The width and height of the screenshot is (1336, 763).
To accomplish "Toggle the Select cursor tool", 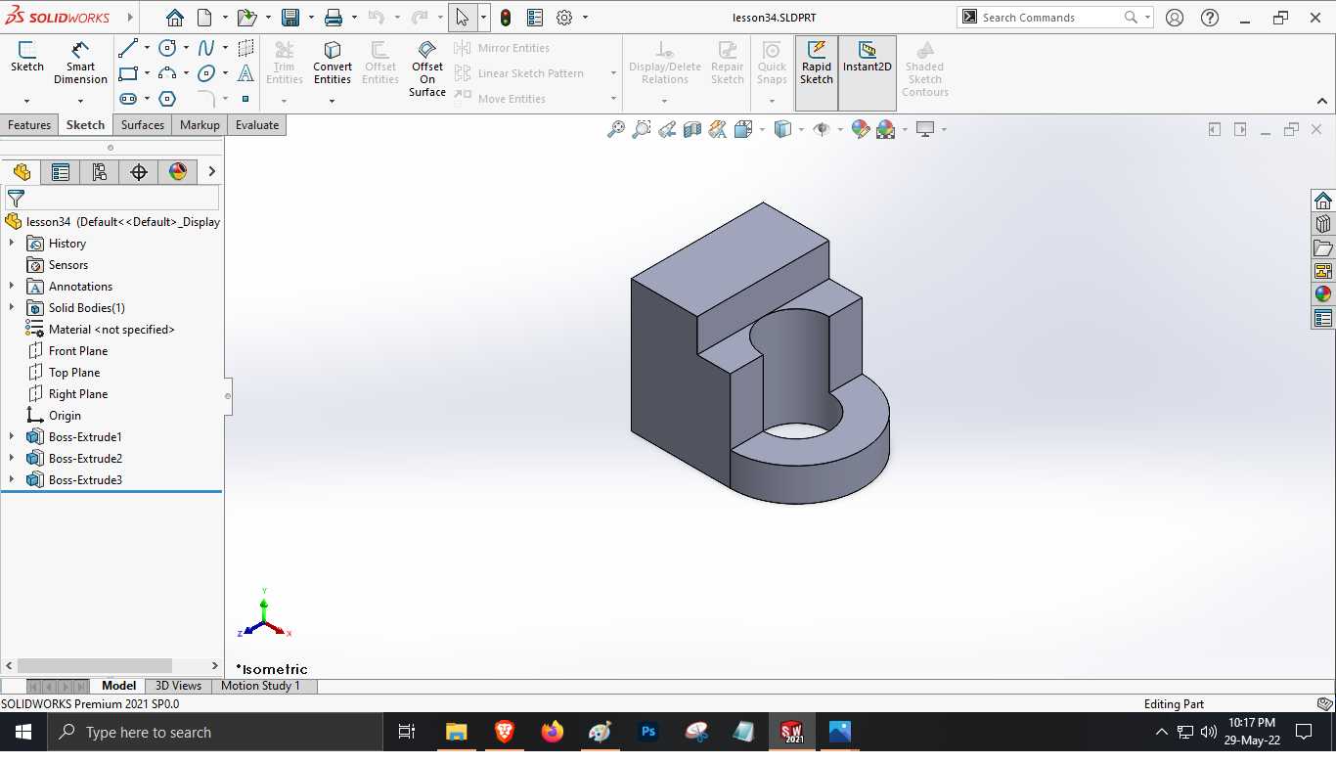I will click(462, 18).
